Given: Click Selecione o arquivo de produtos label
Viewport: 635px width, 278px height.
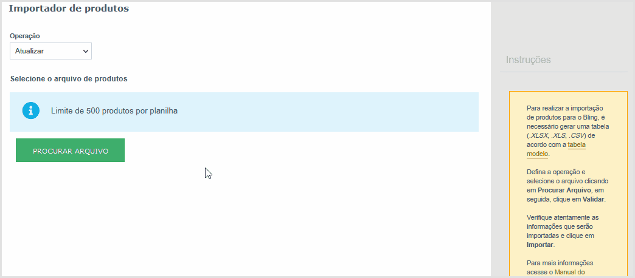Looking at the screenshot, I should pyautogui.click(x=69, y=79).
